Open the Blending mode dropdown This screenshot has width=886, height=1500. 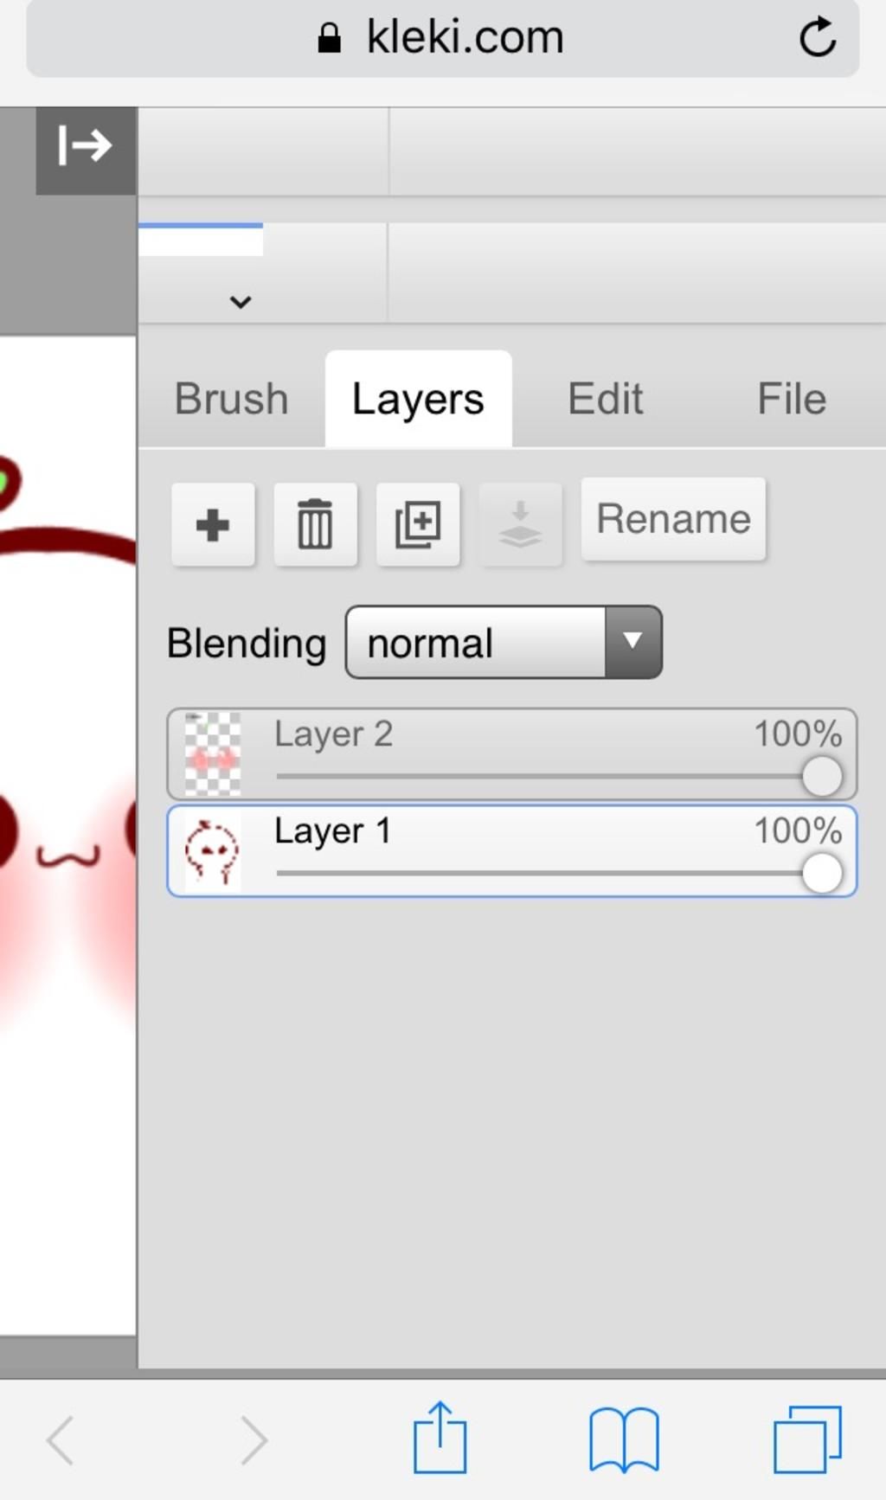pyautogui.click(x=504, y=642)
